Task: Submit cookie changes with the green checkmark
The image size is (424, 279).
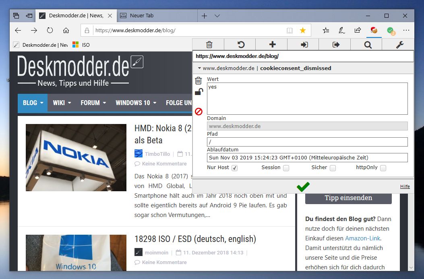Action: pyautogui.click(x=303, y=186)
